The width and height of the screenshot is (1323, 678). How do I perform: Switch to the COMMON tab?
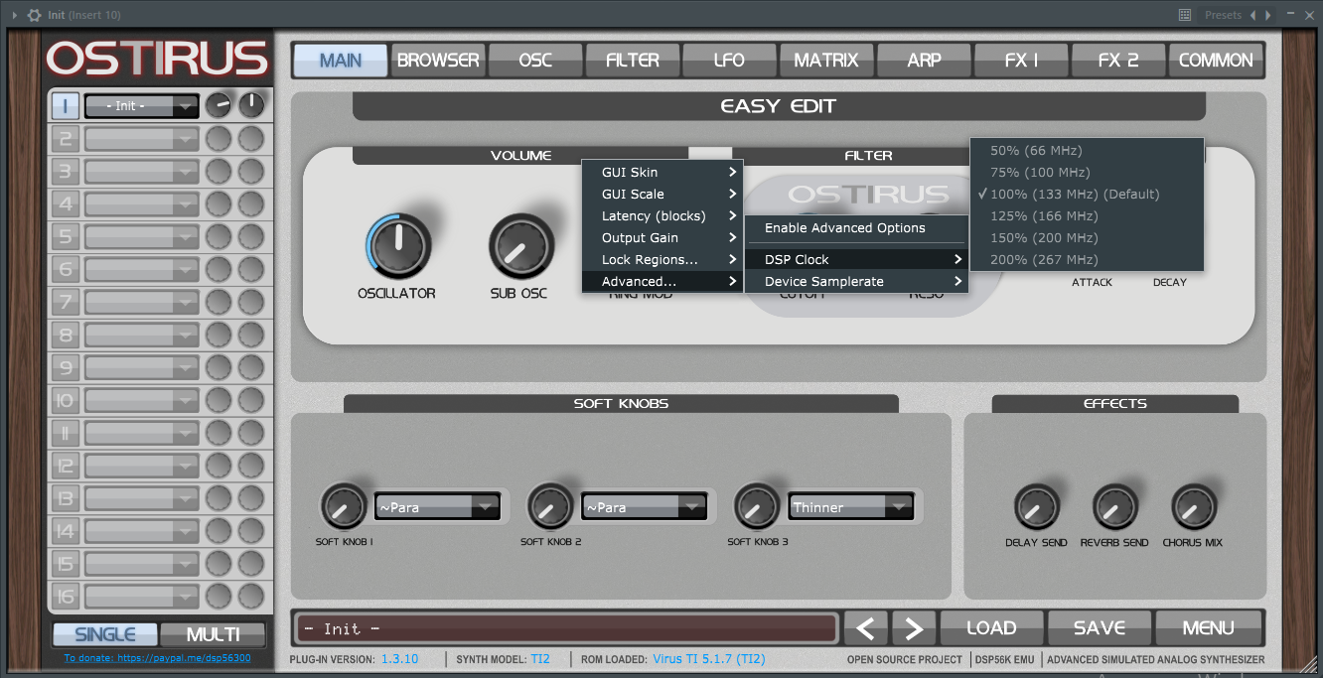[1216, 60]
